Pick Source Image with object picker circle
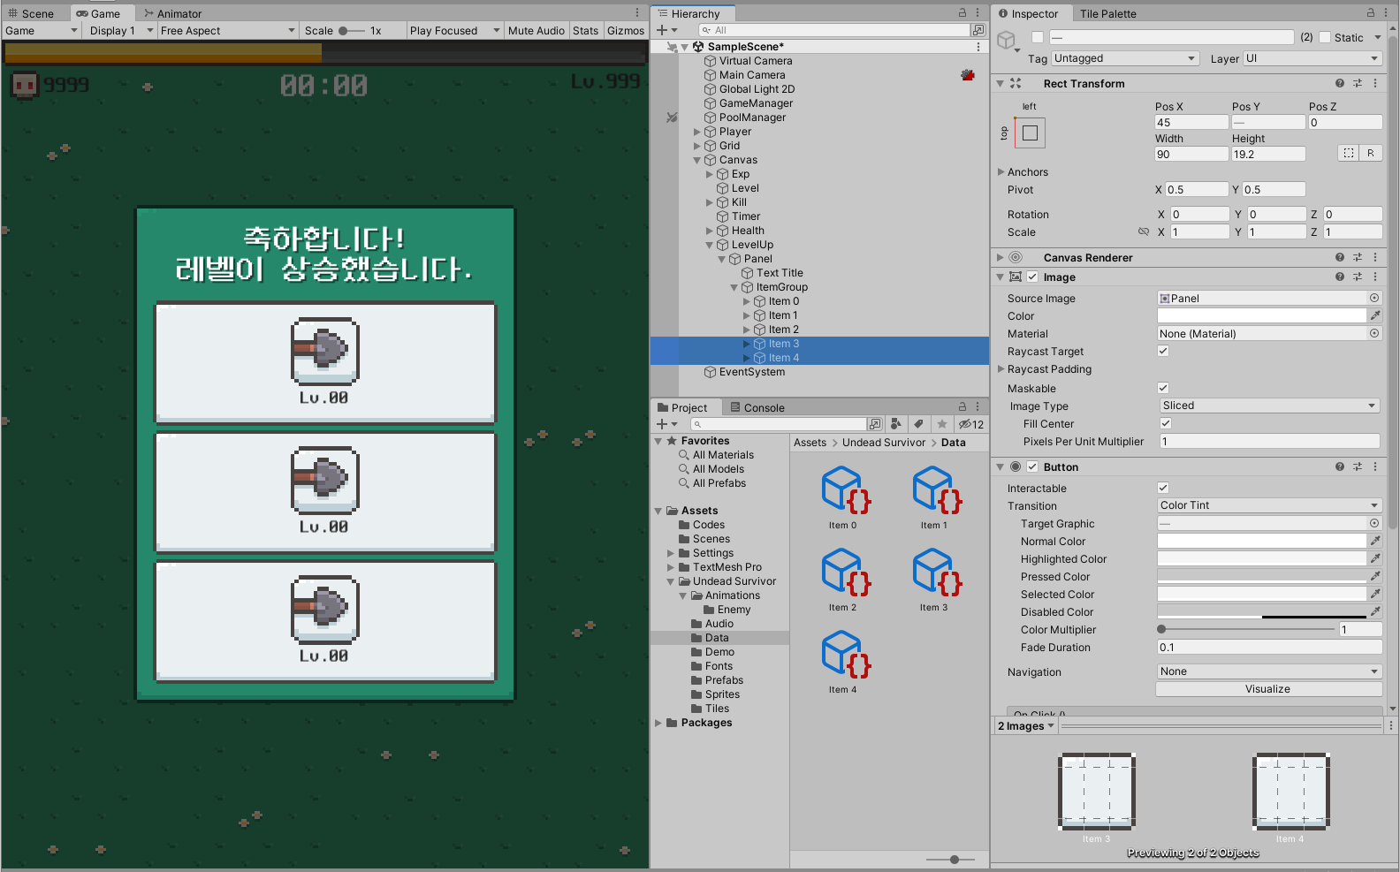The width and height of the screenshot is (1400, 872). 1374,298
